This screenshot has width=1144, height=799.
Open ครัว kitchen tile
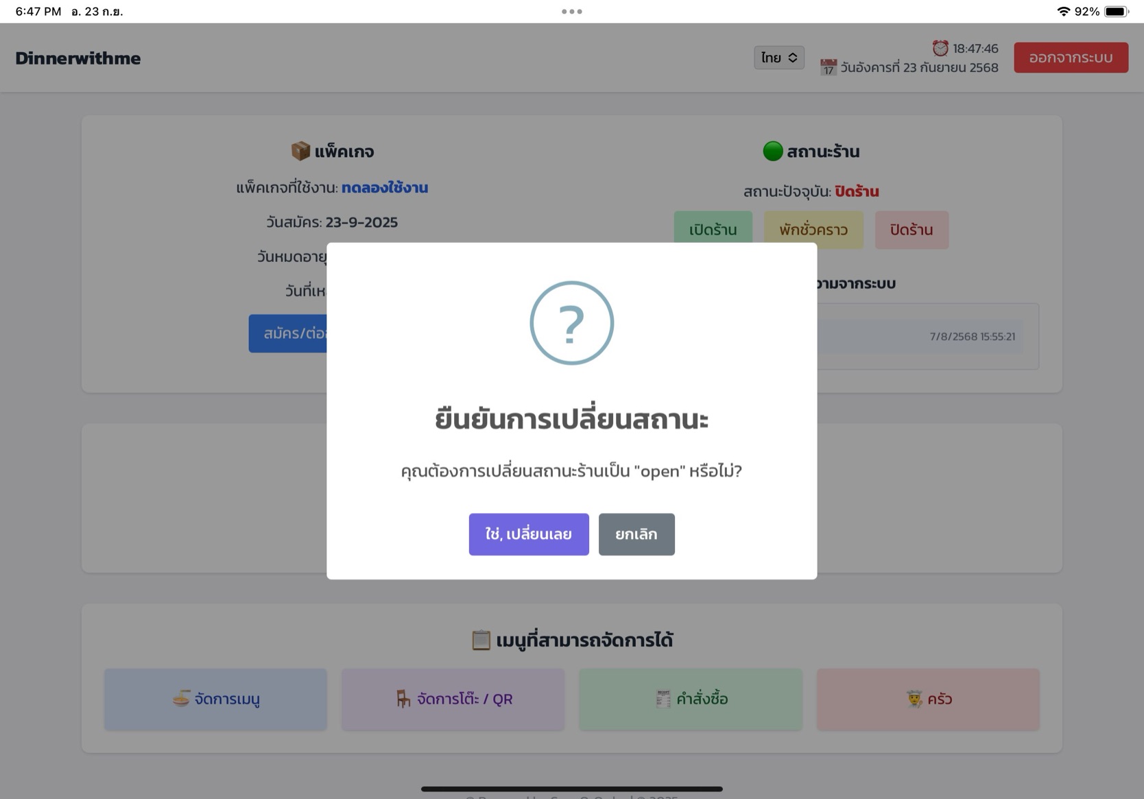pyautogui.click(x=928, y=699)
